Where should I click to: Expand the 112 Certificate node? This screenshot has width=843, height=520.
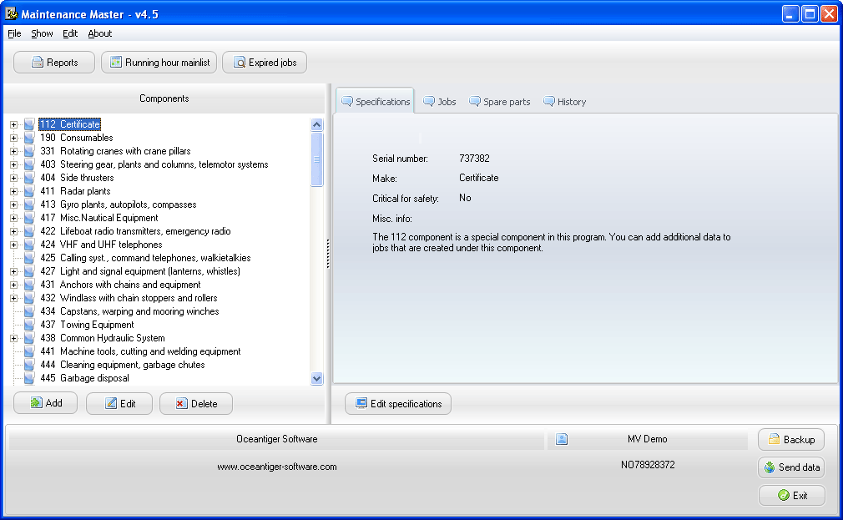tap(13, 124)
